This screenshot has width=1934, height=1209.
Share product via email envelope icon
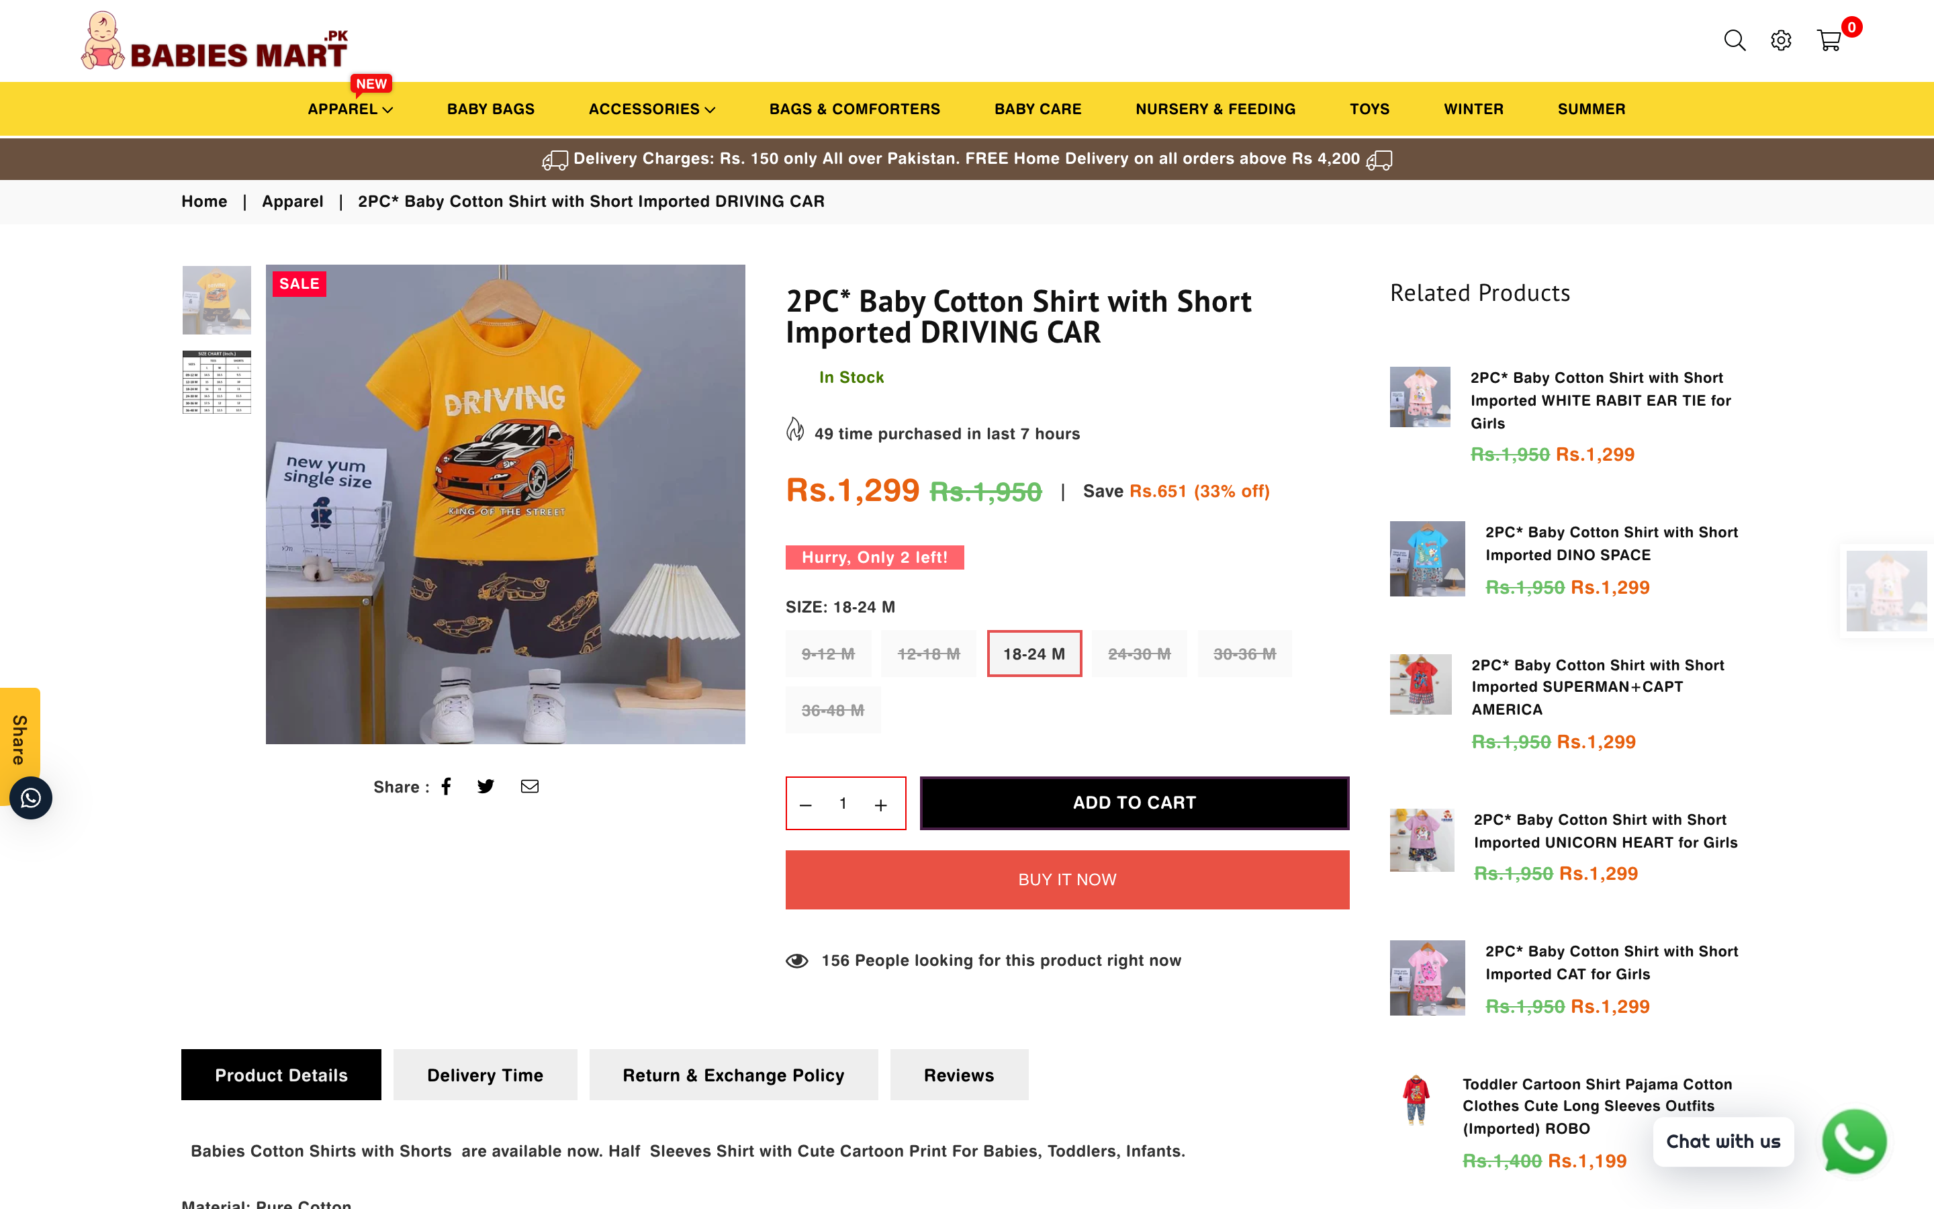[x=529, y=787]
